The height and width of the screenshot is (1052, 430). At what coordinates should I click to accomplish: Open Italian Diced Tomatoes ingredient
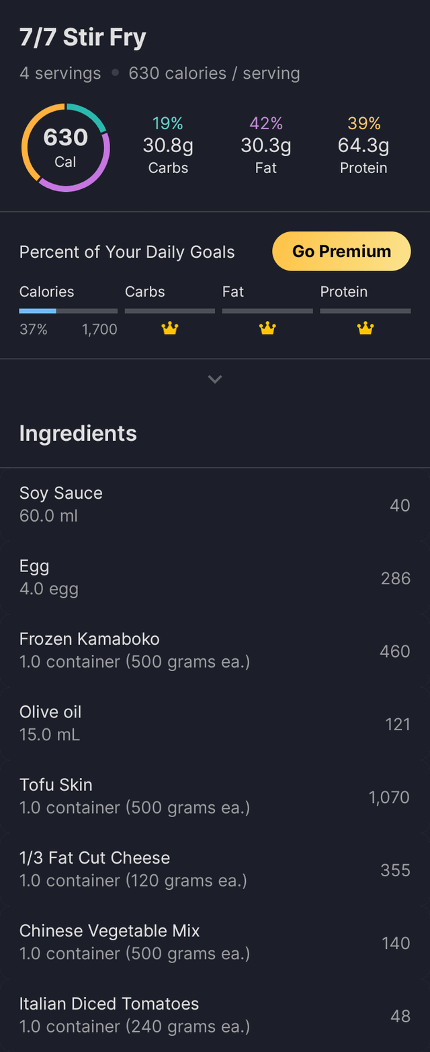[215, 1015]
